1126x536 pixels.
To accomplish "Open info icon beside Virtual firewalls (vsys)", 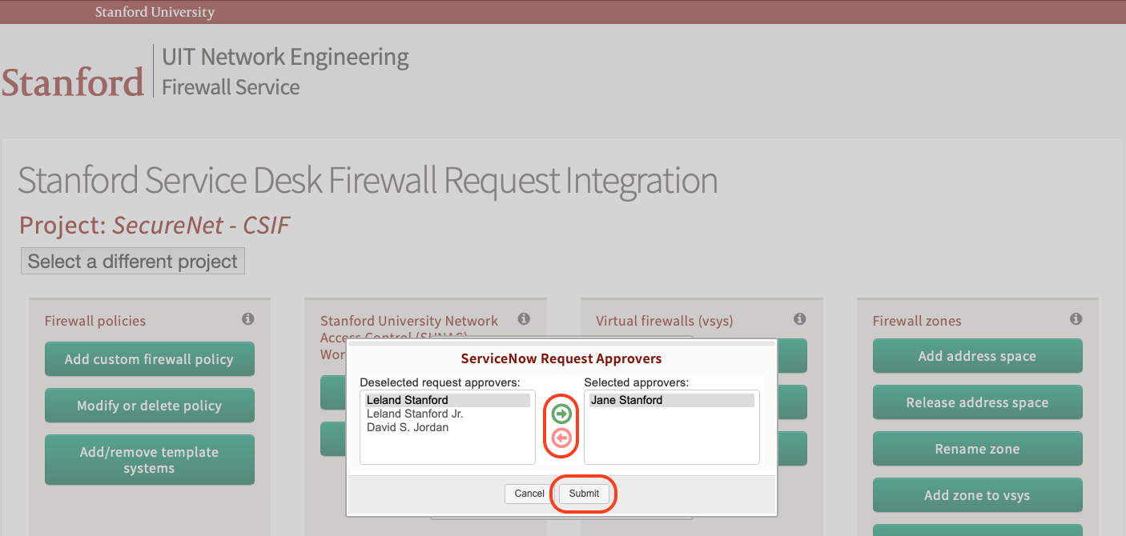I will 799,318.
